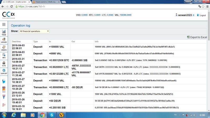
Task: Click Export to Excel
Action: coord(197,37)
